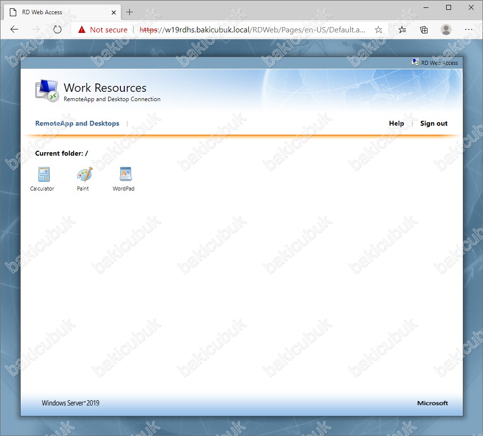Click the Not secure warning icon

pyautogui.click(x=82, y=29)
